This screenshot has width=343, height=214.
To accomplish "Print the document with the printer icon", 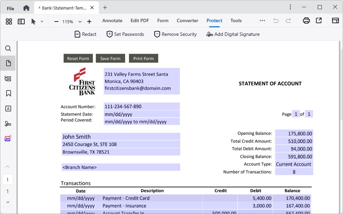I will [306, 20].
